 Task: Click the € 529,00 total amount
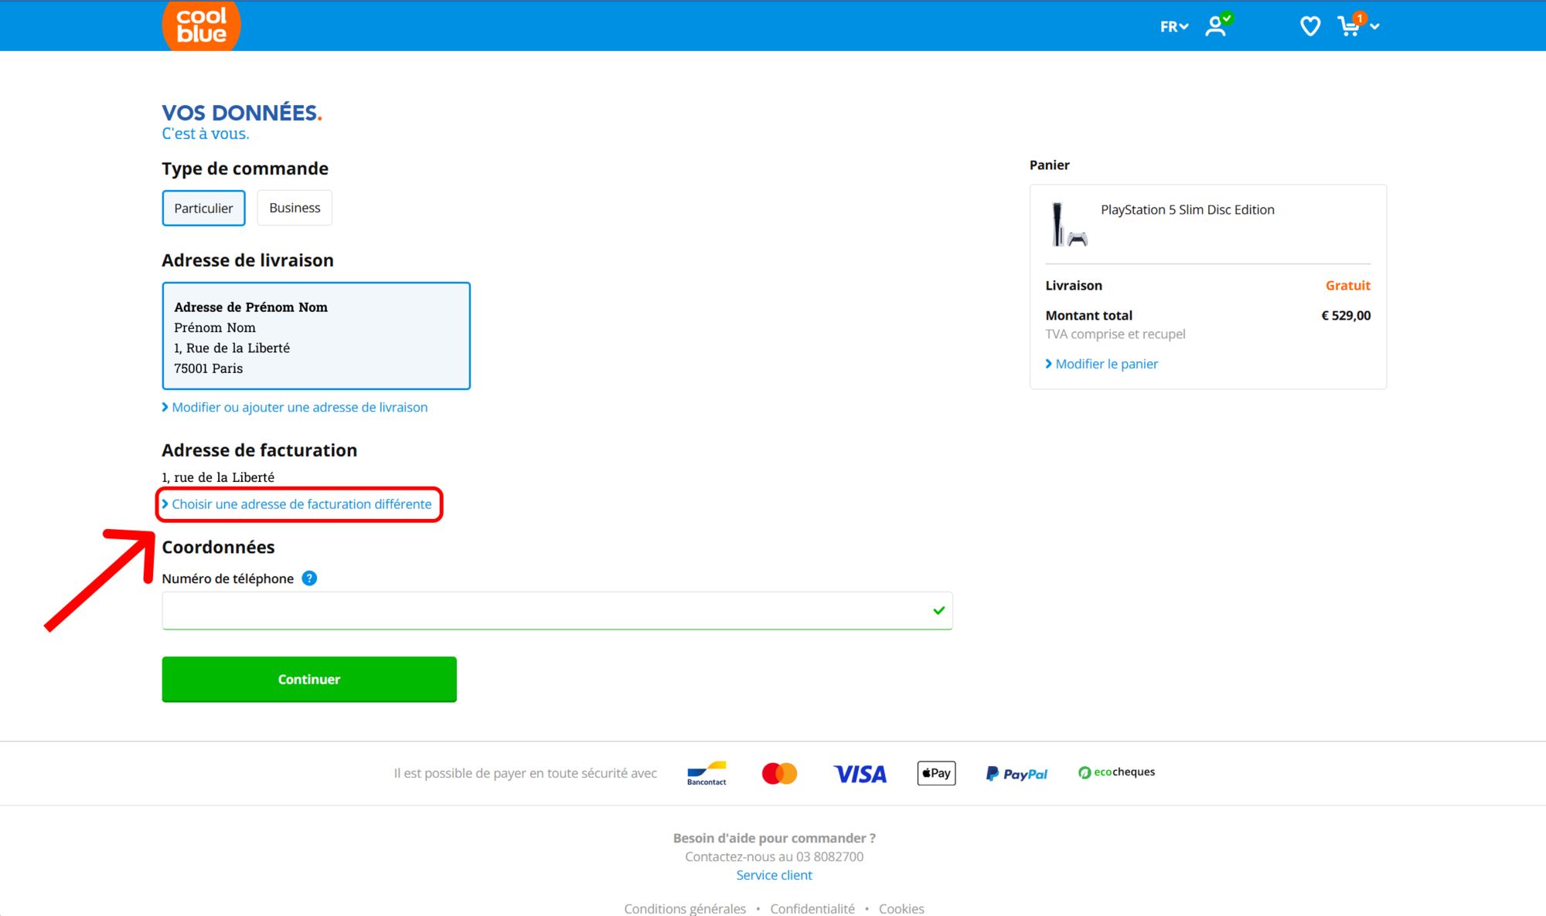tap(1346, 315)
